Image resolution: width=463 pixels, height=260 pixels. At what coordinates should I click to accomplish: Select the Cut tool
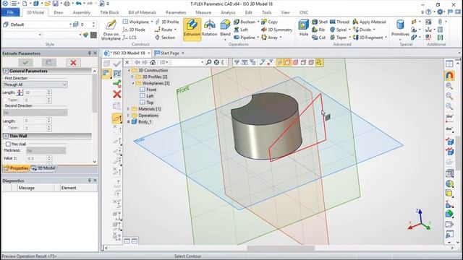(319, 38)
